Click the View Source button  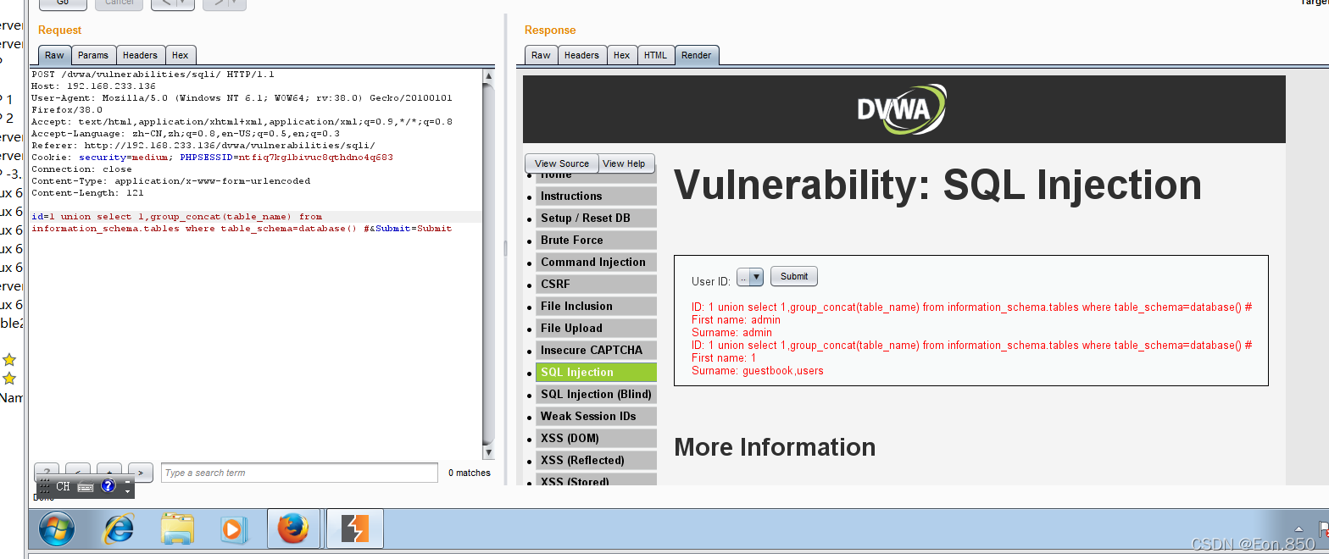[x=562, y=163]
